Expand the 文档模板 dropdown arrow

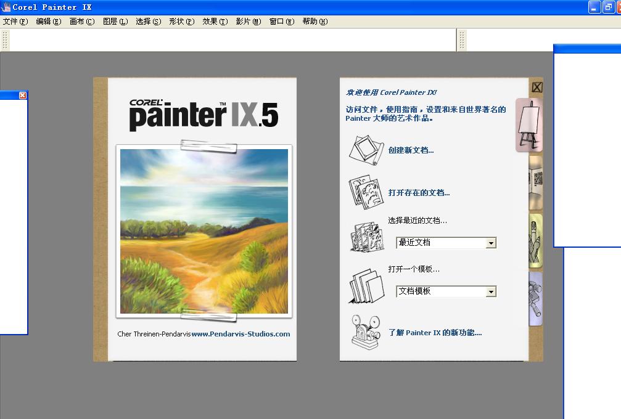pyautogui.click(x=491, y=292)
